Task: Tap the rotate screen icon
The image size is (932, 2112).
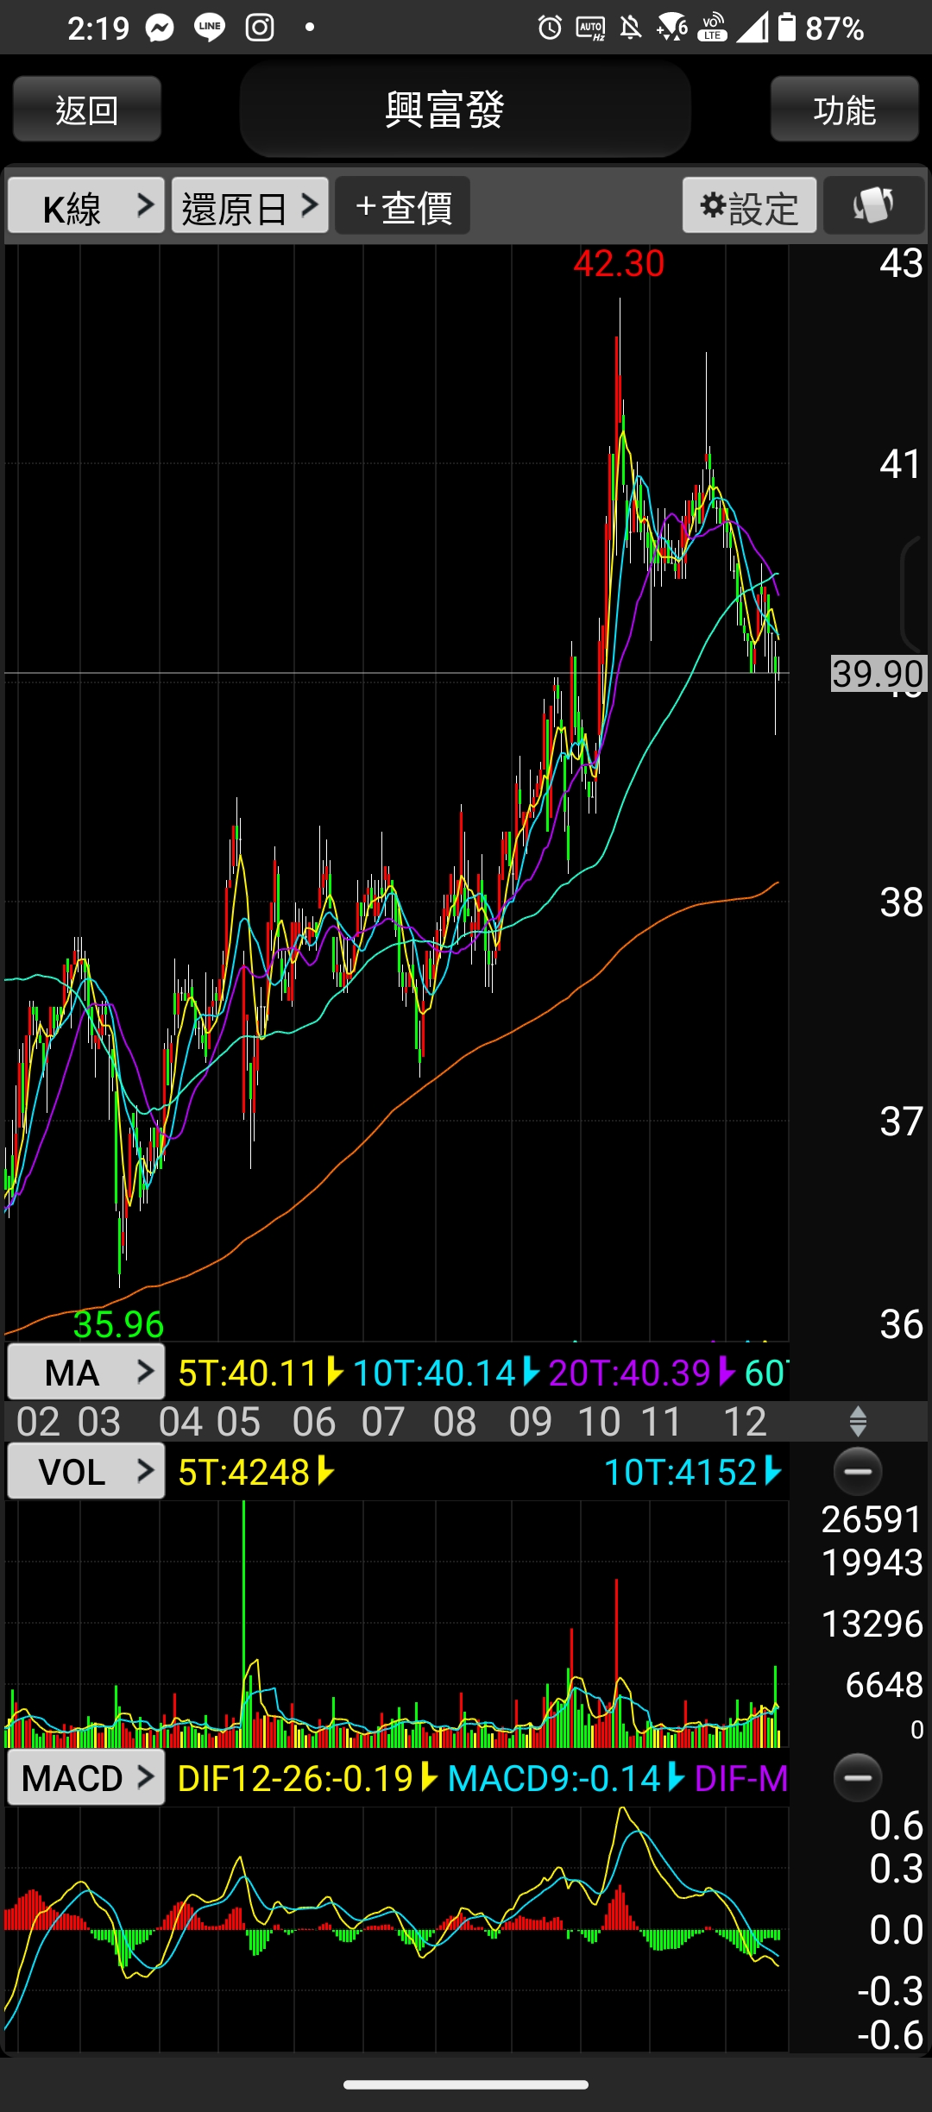Action: coord(873,206)
